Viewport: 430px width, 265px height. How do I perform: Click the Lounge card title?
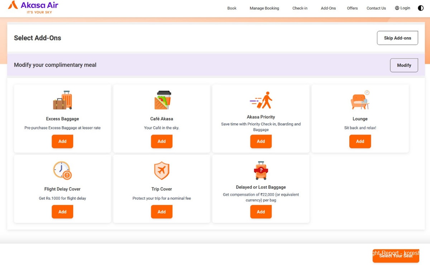click(x=360, y=119)
